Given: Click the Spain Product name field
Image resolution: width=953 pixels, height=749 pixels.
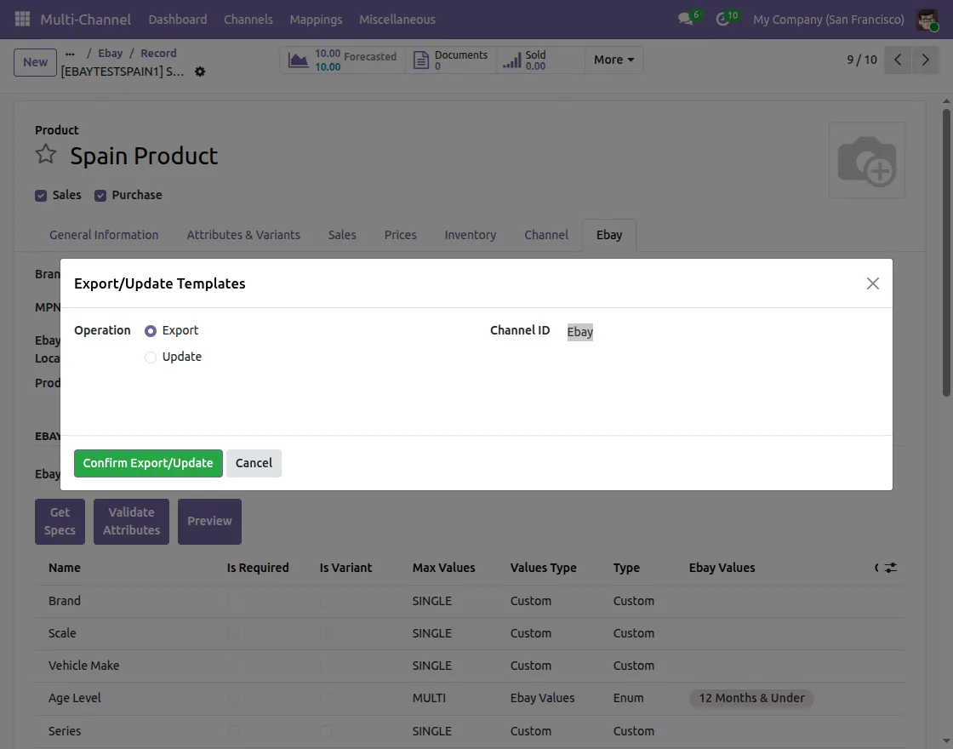Looking at the screenshot, I should pos(144,157).
